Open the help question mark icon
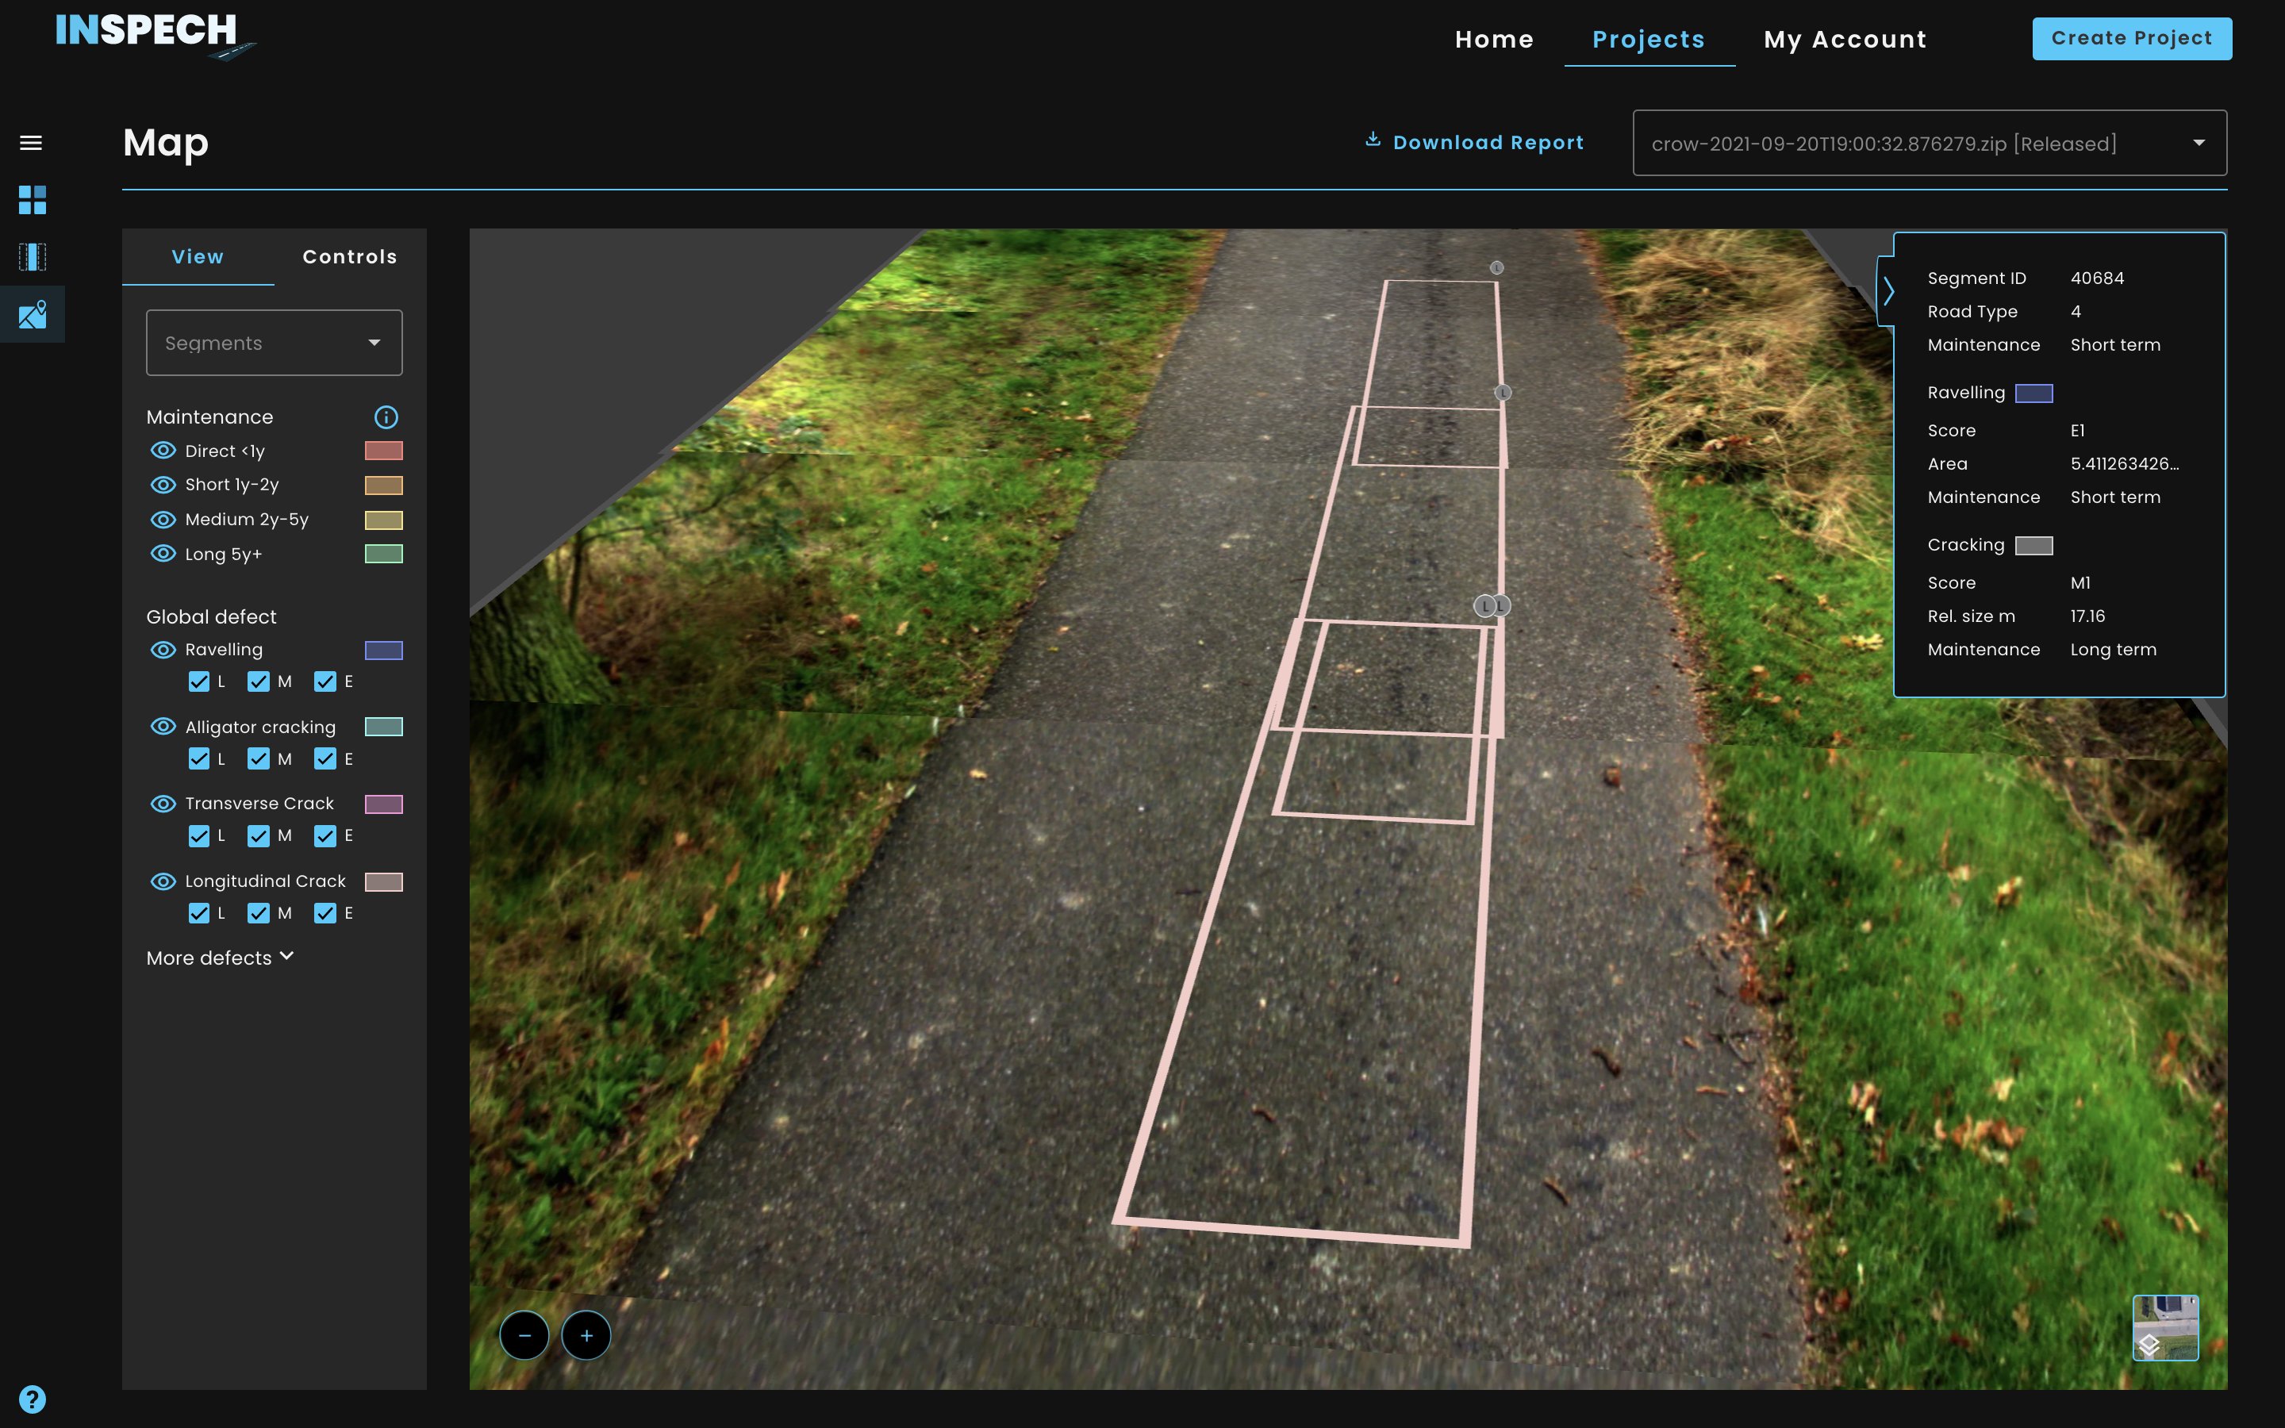 (32, 1399)
